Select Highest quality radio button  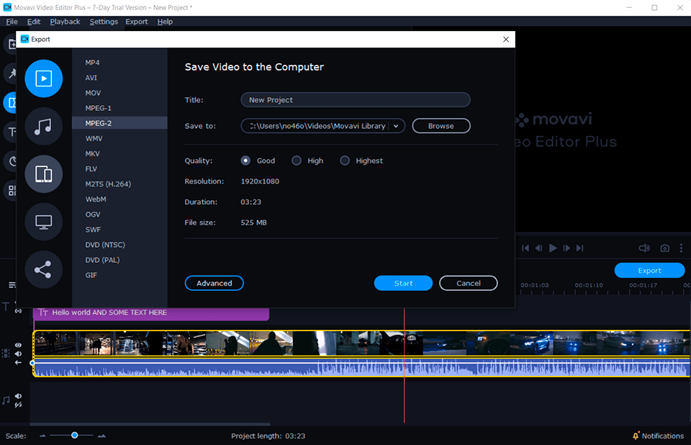click(345, 161)
